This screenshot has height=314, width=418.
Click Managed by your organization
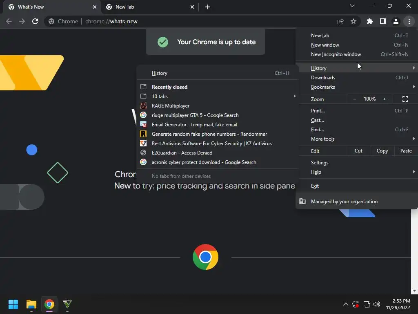(x=357, y=202)
